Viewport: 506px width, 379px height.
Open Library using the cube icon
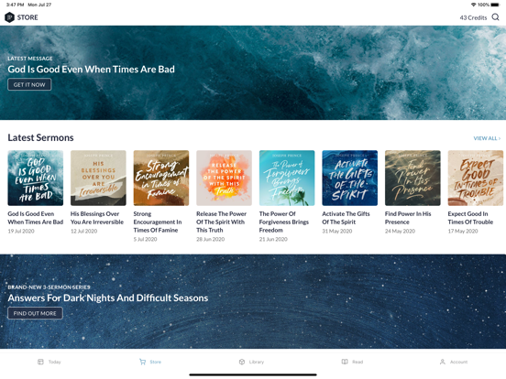coord(242,362)
